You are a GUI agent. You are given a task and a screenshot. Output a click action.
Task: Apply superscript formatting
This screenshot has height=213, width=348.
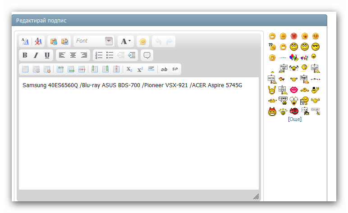tap(140, 69)
